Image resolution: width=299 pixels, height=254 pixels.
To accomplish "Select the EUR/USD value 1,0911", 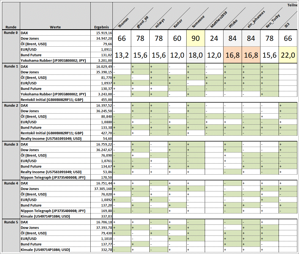I will click(106, 49).
